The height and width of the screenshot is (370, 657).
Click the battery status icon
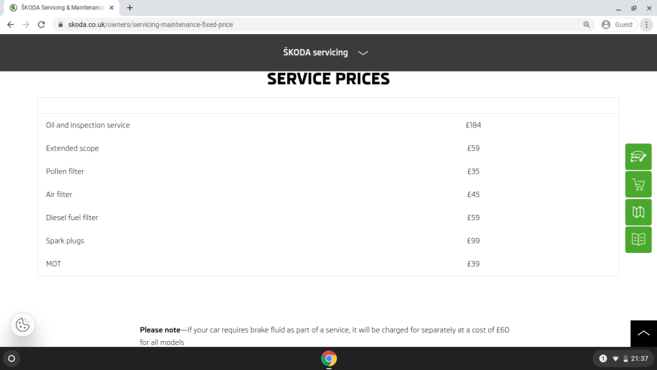click(625, 359)
